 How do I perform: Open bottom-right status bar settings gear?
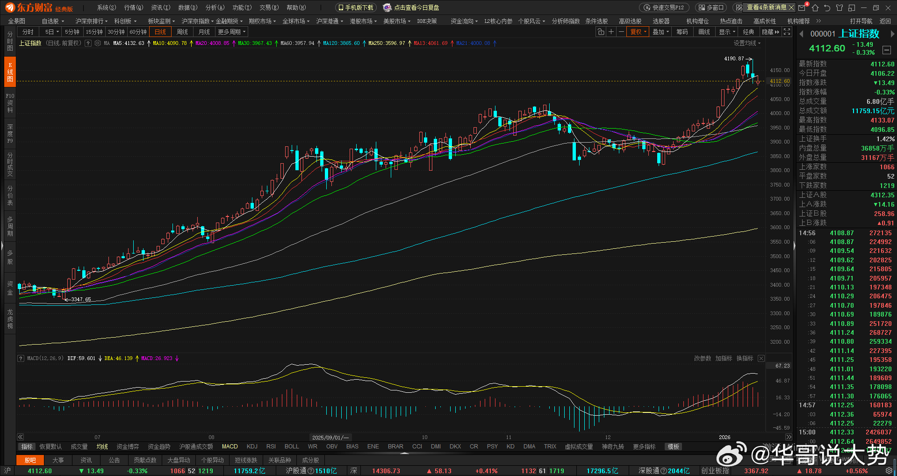[889, 471]
